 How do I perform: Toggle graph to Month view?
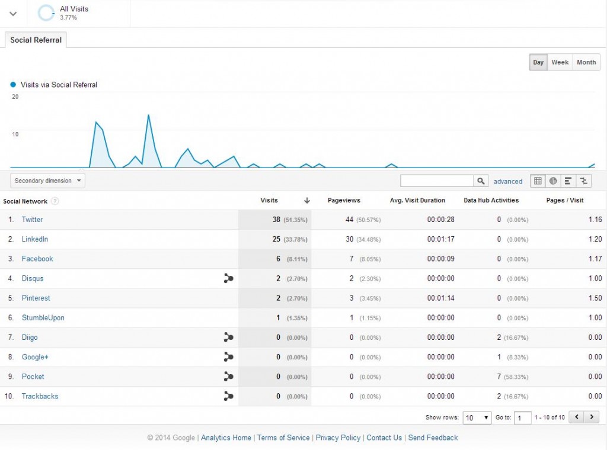(586, 62)
